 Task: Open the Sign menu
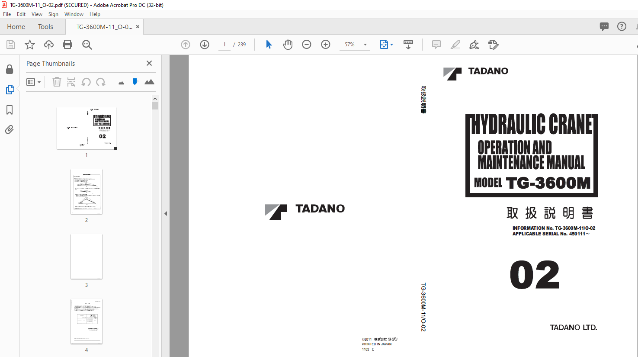coord(53,14)
